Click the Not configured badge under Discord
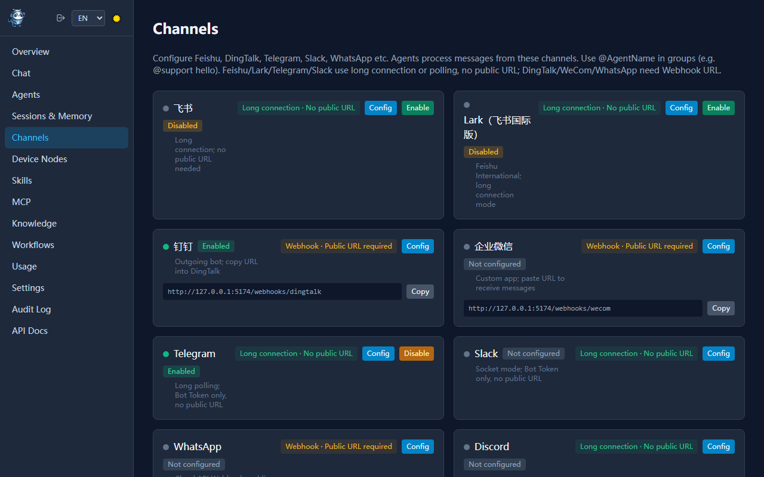Screen dimensions: 764x477 495,464
